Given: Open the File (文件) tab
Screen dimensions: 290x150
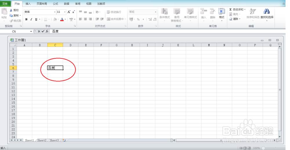Looking at the screenshot, I should pos(5,4).
